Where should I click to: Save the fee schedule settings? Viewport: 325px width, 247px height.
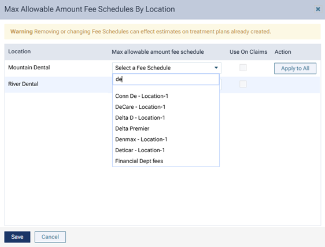(17, 237)
